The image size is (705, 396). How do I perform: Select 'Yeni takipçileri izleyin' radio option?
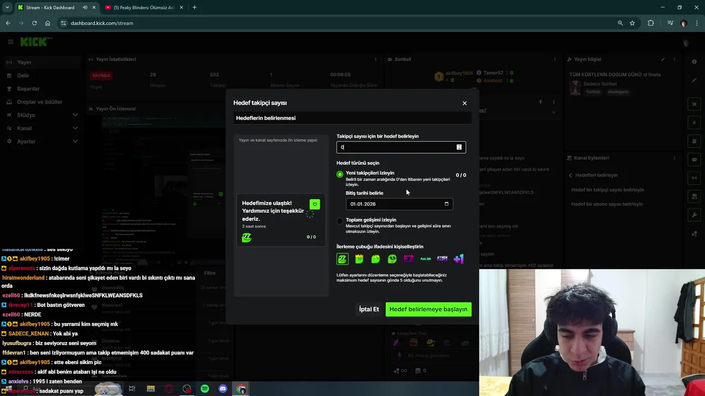tap(340, 174)
